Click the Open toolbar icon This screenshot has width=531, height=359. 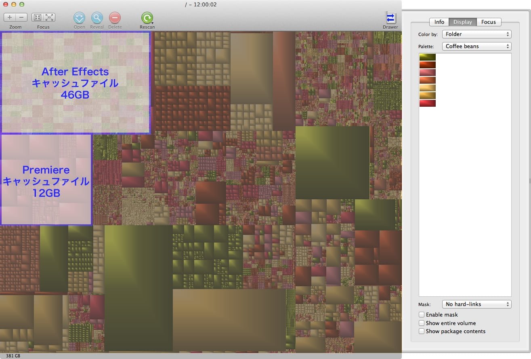[x=79, y=18]
